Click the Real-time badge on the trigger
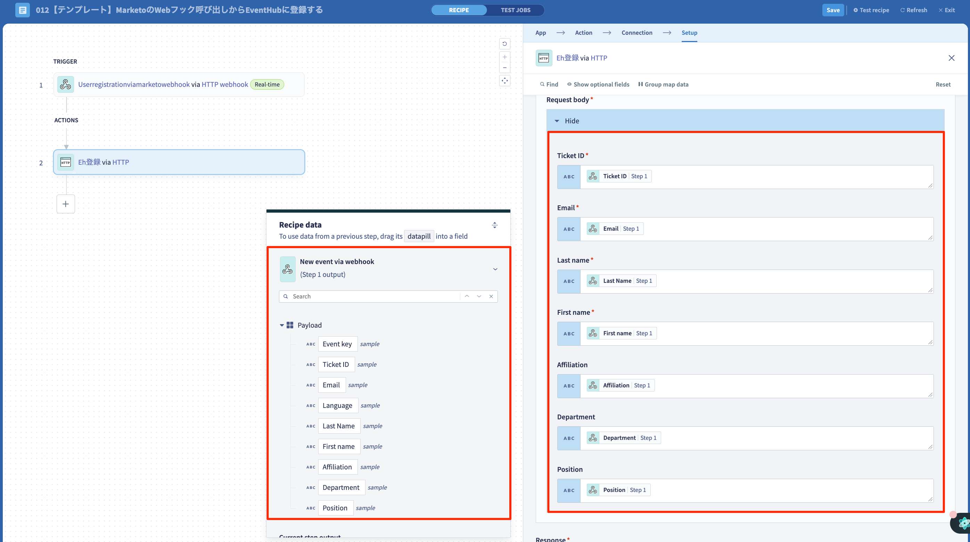This screenshot has width=970, height=542. click(267, 84)
